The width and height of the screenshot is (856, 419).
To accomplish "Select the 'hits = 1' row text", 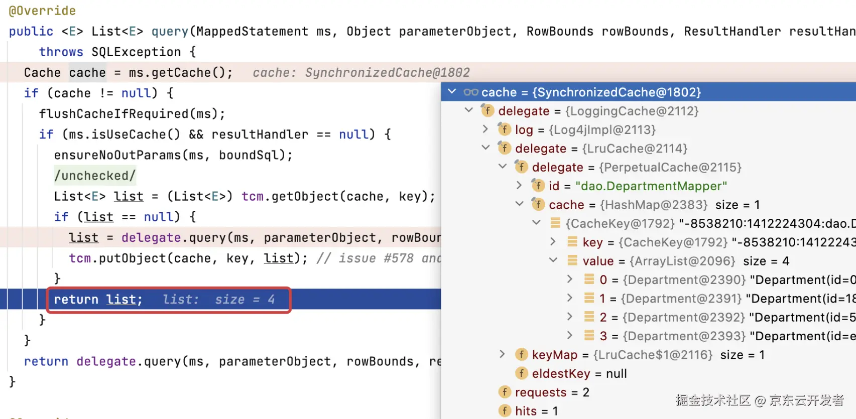I will point(537,411).
